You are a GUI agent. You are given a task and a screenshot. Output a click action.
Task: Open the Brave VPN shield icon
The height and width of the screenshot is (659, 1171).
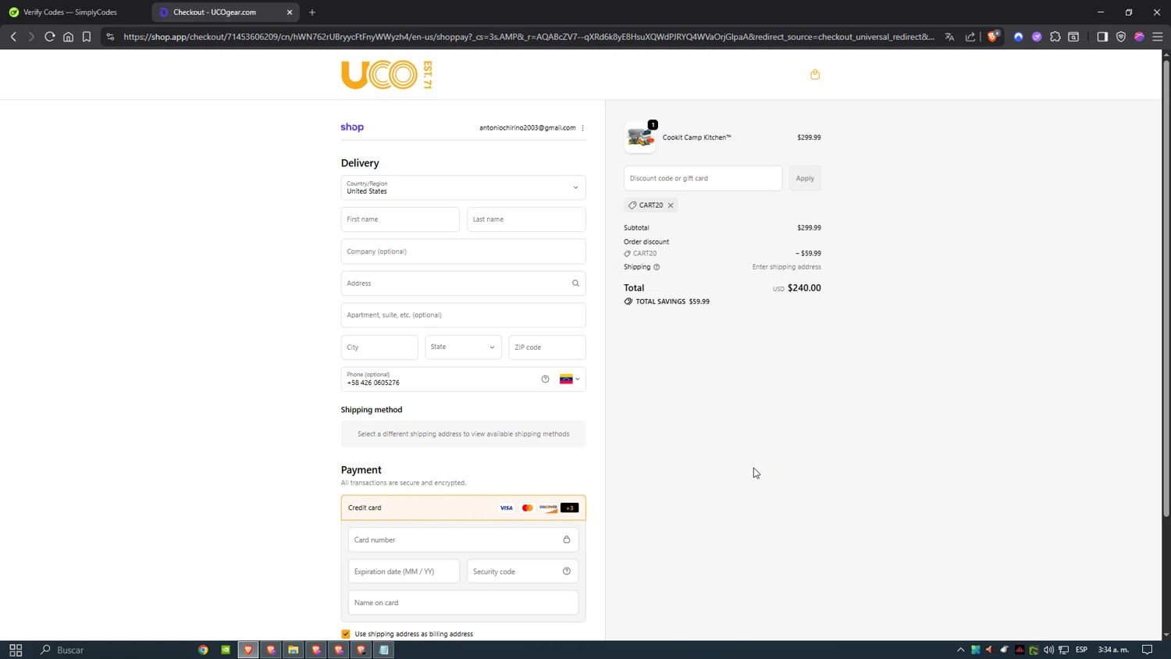(x=1121, y=37)
